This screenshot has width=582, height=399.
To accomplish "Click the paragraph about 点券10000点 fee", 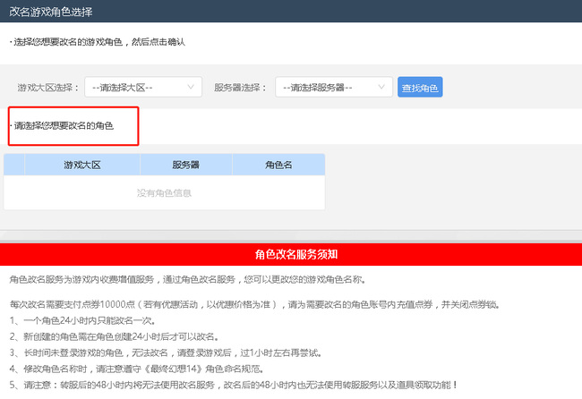I will [x=251, y=305].
